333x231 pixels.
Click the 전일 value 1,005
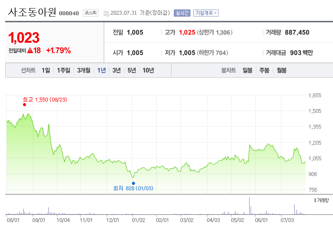coord(135,32)
